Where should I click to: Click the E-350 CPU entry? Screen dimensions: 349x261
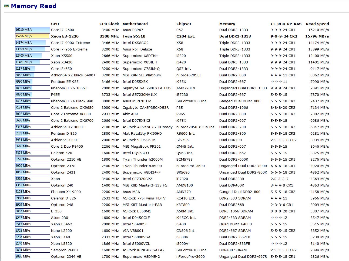click(x=56, y=211)
